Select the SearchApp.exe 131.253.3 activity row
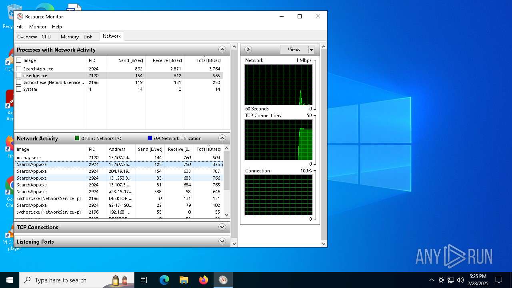The image size is (512, 288). (118, 178)
